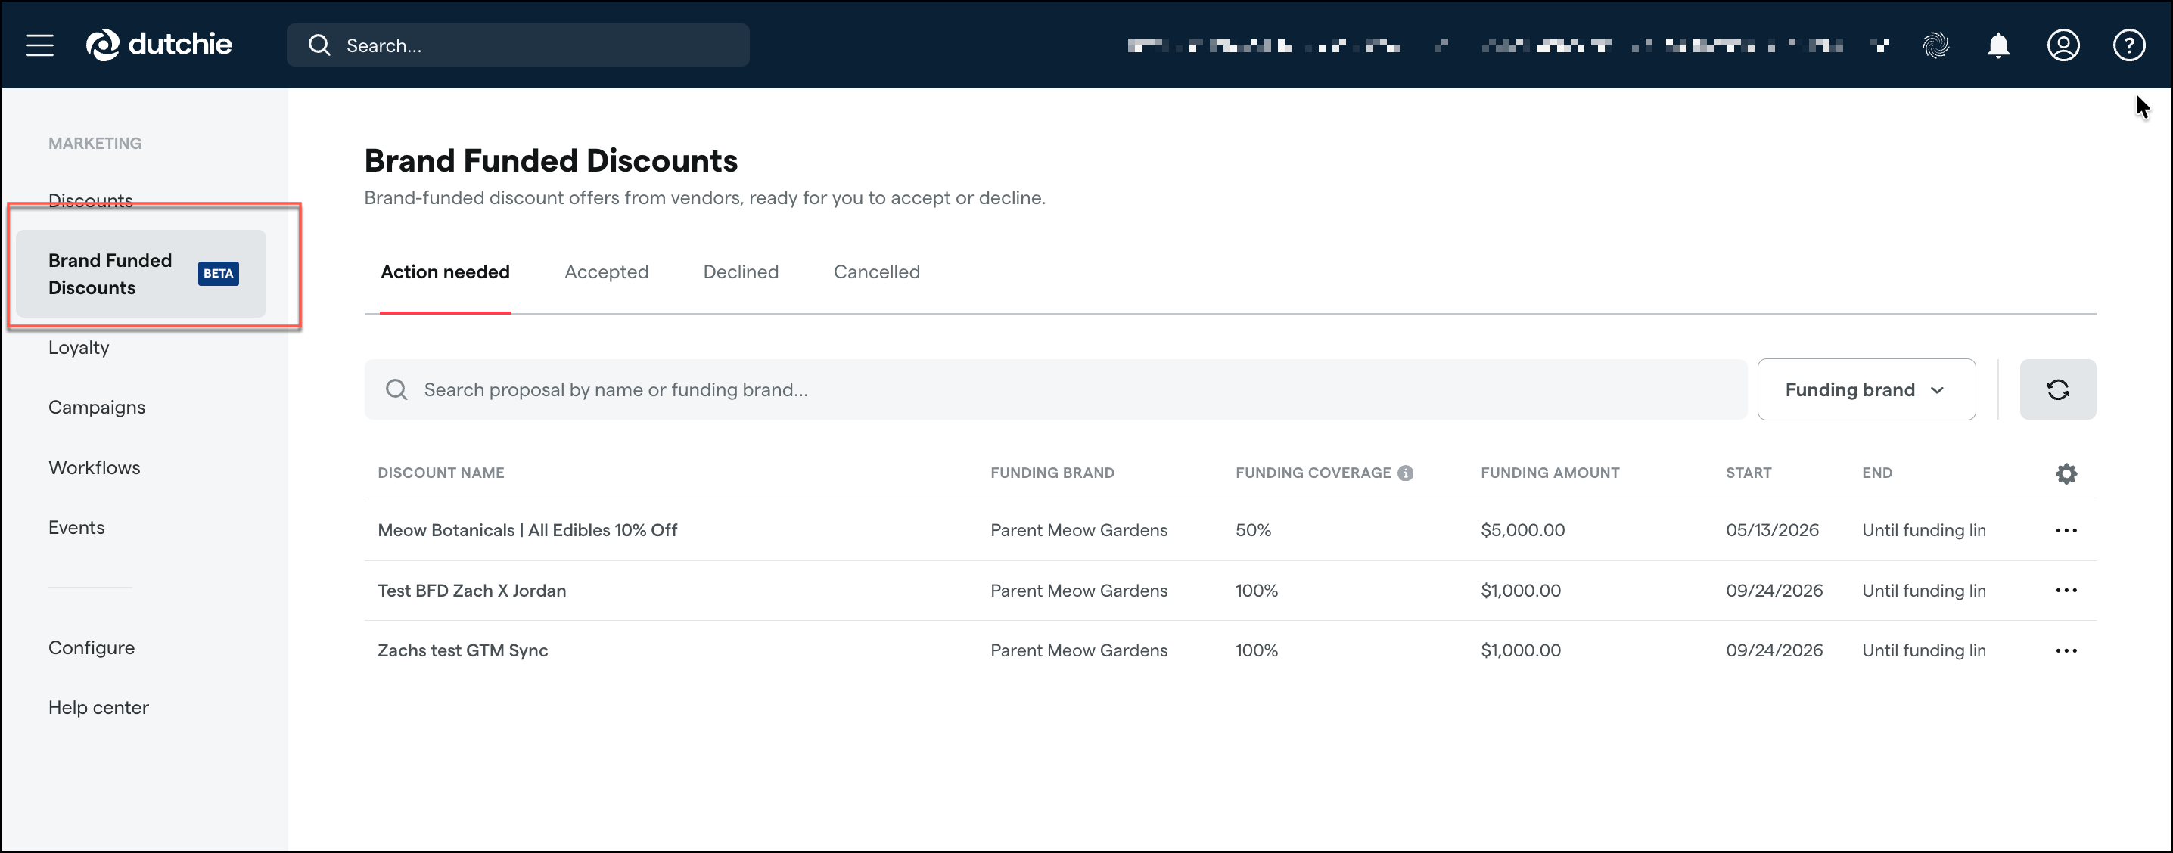Open Workflows in the sidebar
This screenshot has width=2173, height=853.
tap(94, 468)
